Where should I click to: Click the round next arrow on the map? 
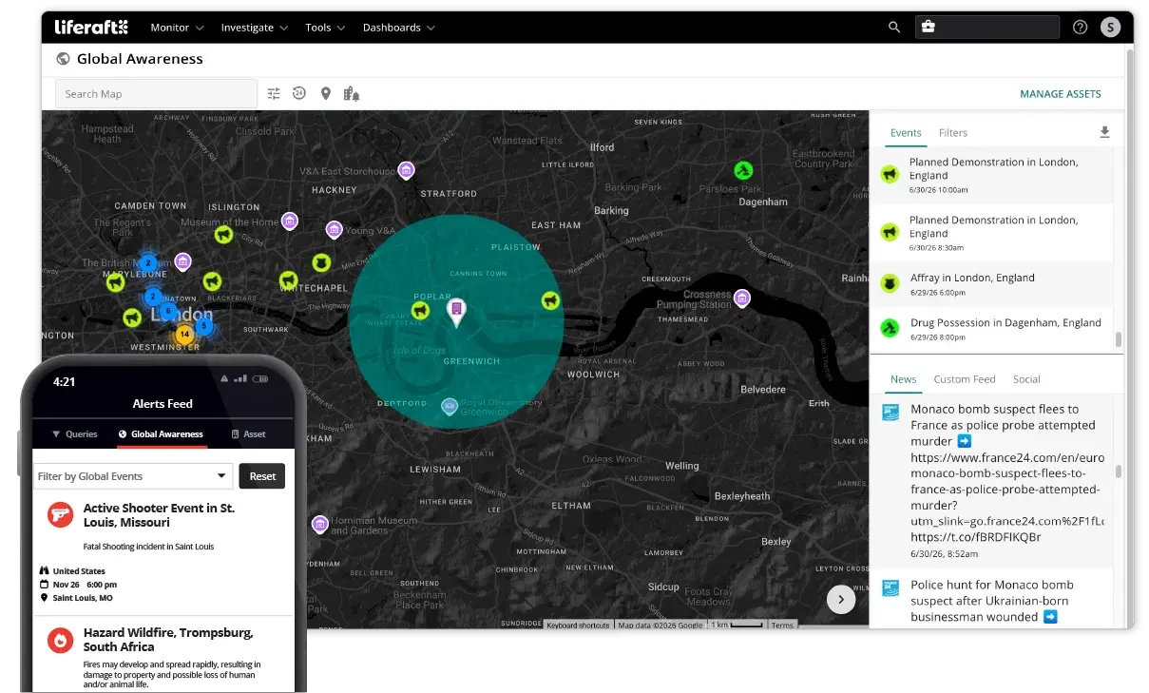pyautogui.click(x=841, y=599)
